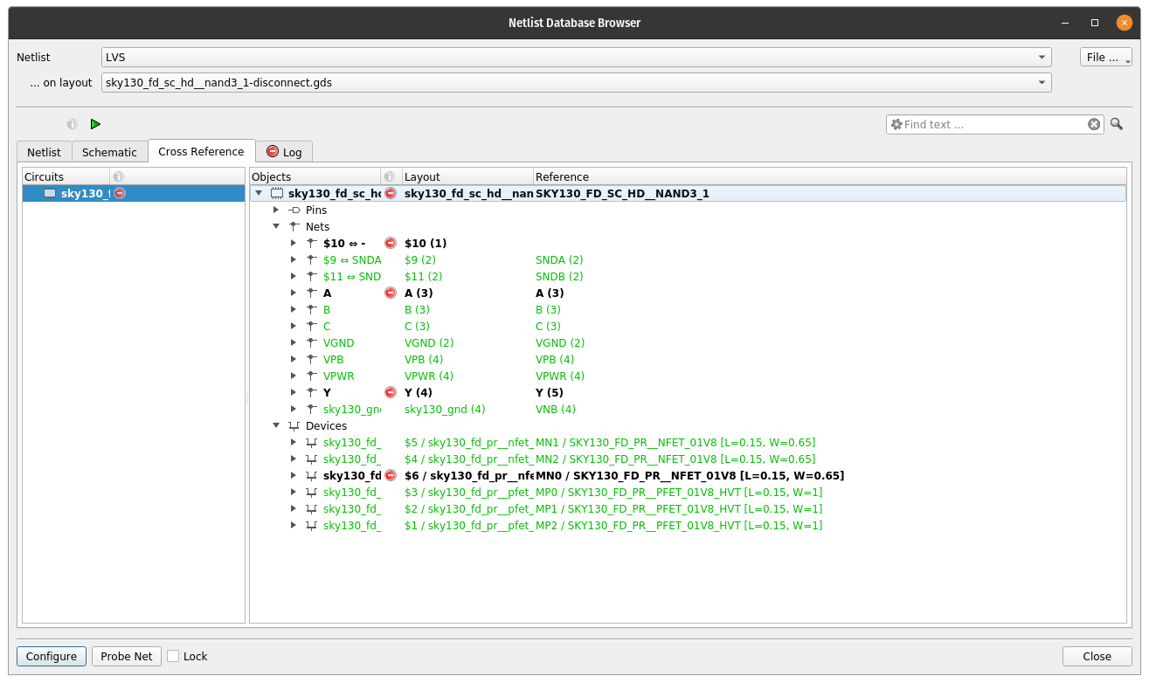Click device icon of MN1 row
The height and width of the screenshot is (683, 1149).
pos(312,442)
